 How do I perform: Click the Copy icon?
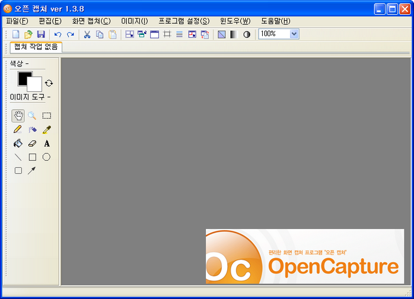point(100,34)
